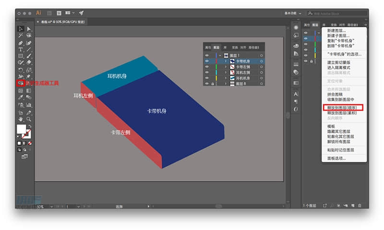Select the Direct Selection (white arrow) tool

point(29,29)
